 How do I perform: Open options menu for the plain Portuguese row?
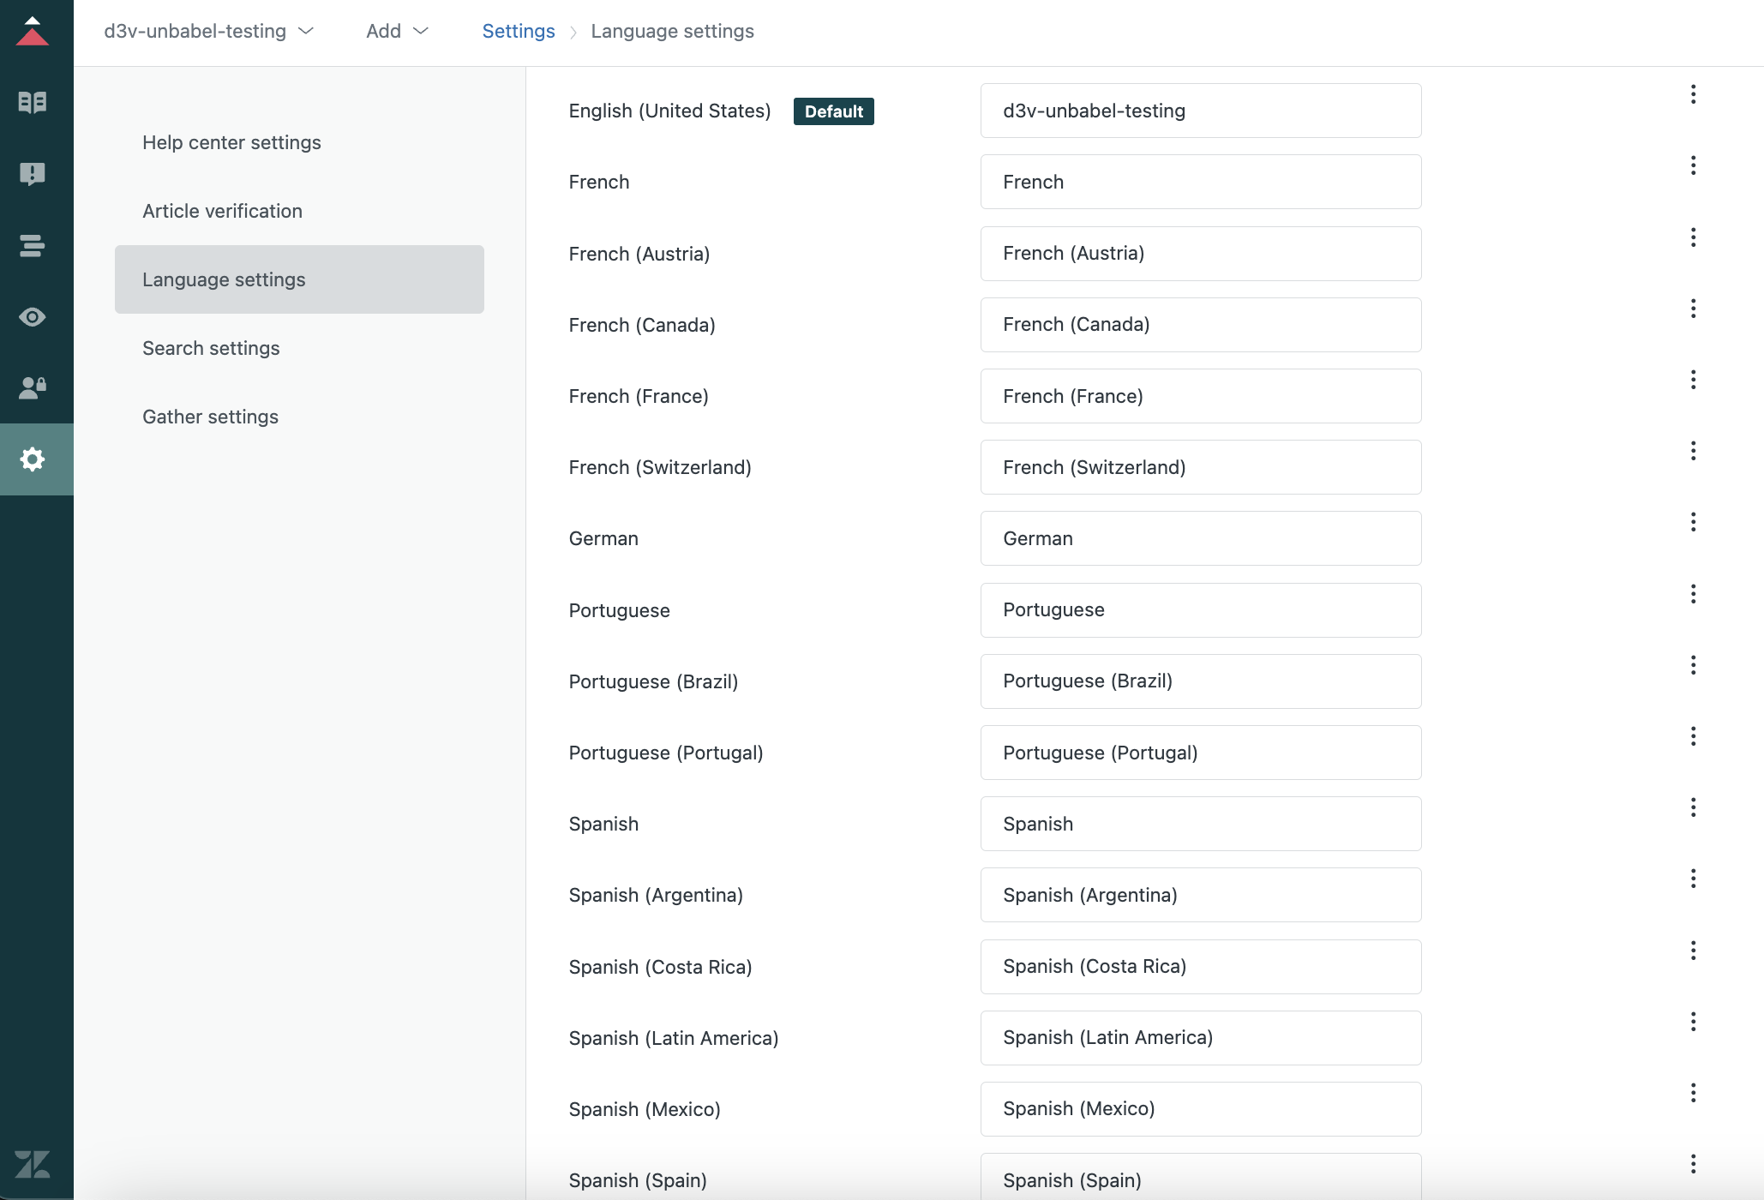[1693, 594]
